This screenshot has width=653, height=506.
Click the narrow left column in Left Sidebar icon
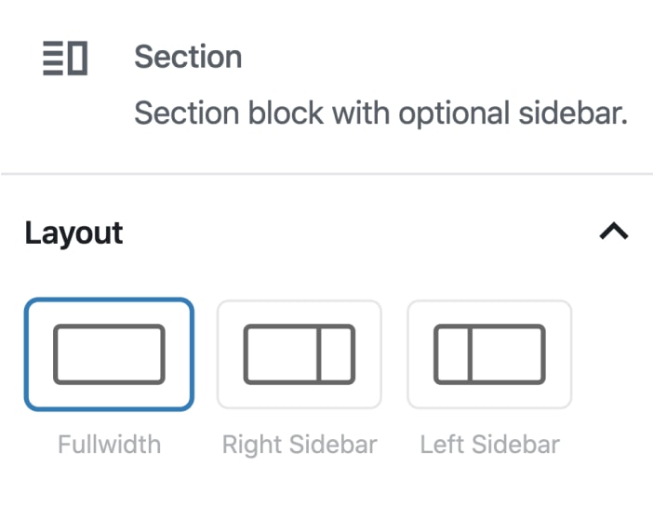[x=452, y=354]
